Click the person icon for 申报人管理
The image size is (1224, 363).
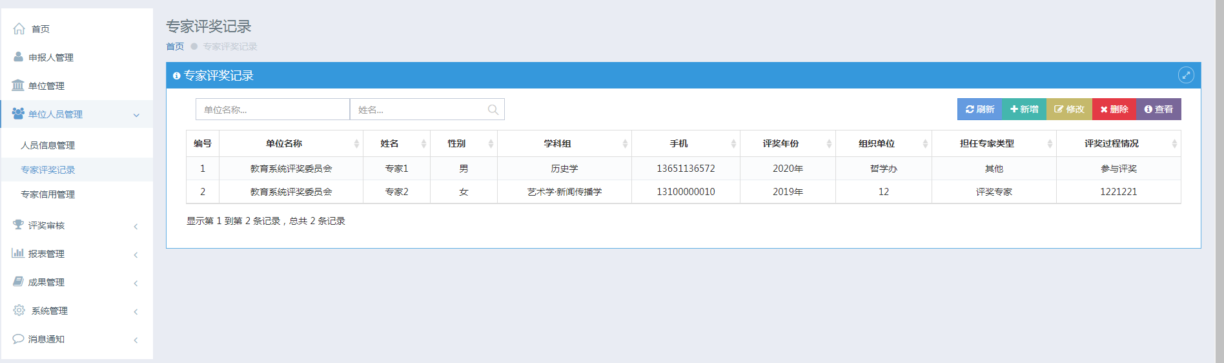point(18,57)
